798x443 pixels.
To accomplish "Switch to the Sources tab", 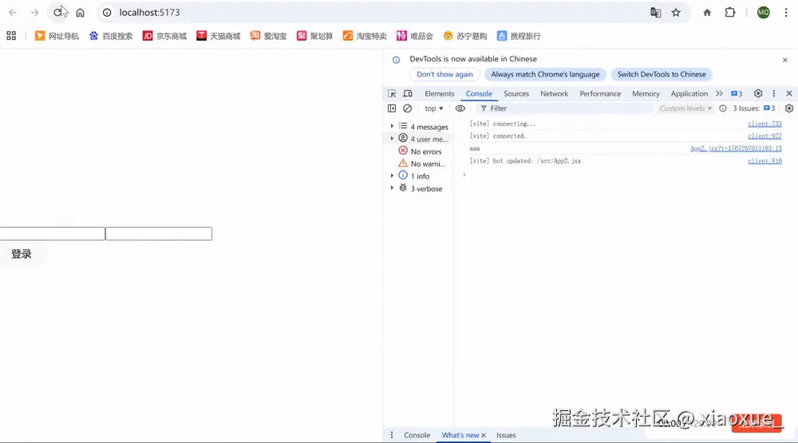I will [x=516, y=93].
